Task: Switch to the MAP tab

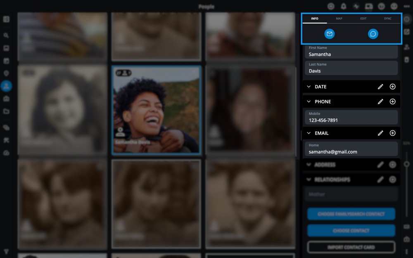Action: (339, 19)
